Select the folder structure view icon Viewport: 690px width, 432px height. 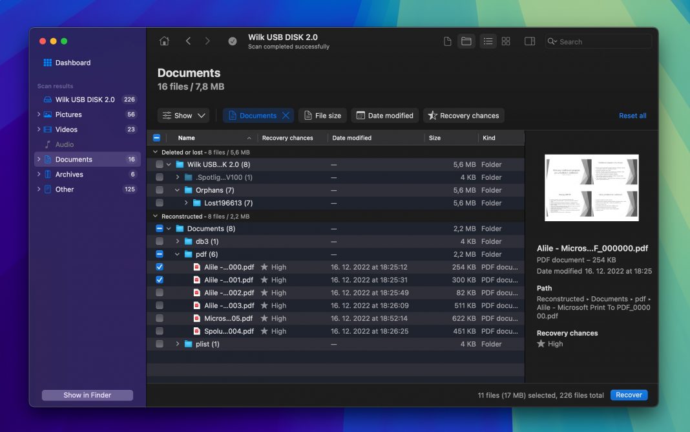coord(466,41)
